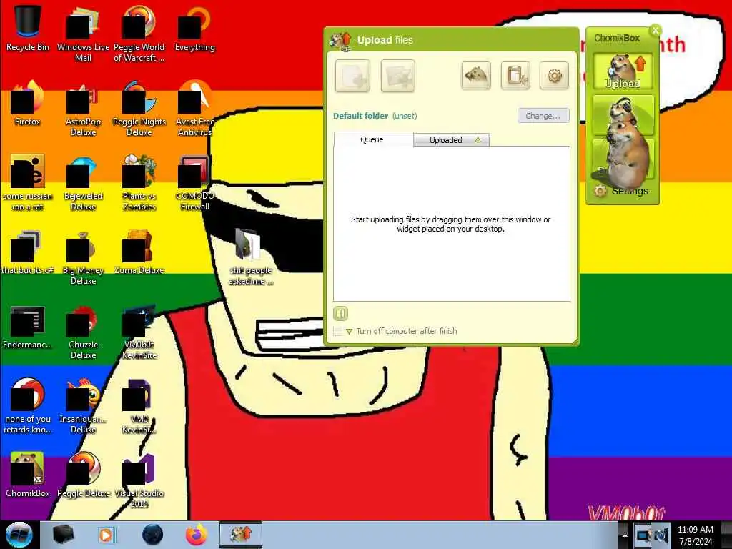Open Insaniquarium Deluxe desktop icon
Image resolution: width=732 pixels, height=549 pixels.
coord(83,406)
